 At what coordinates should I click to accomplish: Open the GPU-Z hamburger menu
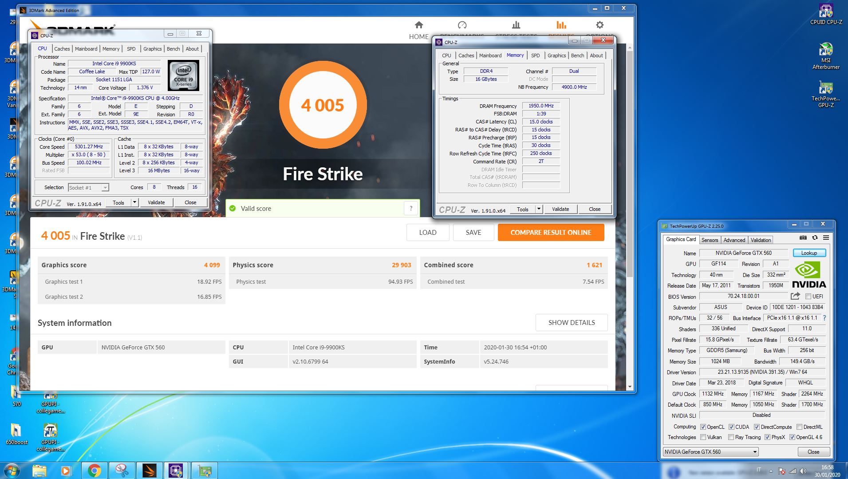(x=826, y=238)
